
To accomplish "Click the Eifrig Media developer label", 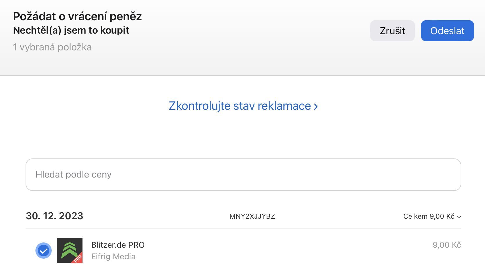I will pos(113,257).
